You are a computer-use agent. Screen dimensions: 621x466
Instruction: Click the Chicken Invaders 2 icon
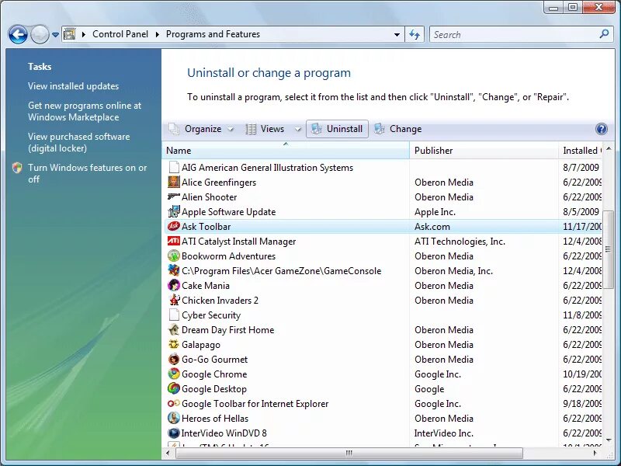click(173, 300)
